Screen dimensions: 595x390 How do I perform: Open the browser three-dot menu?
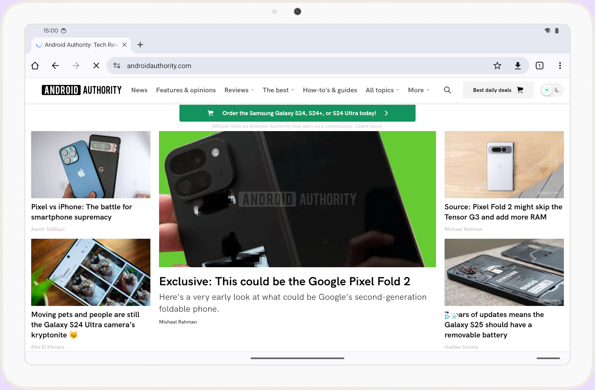(x=560, y=66)
